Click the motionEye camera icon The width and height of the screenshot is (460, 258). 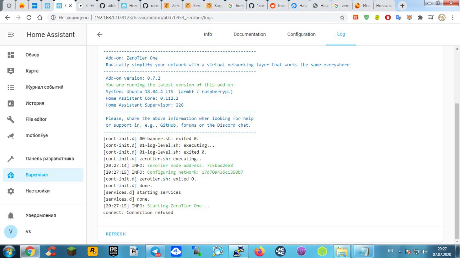click(11, 136)
